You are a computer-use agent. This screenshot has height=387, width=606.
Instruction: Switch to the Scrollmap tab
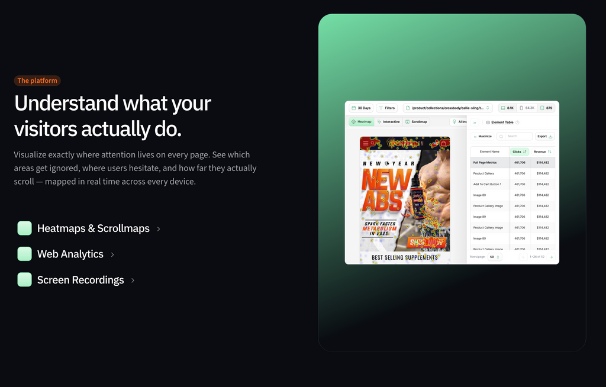click(416, 122)
